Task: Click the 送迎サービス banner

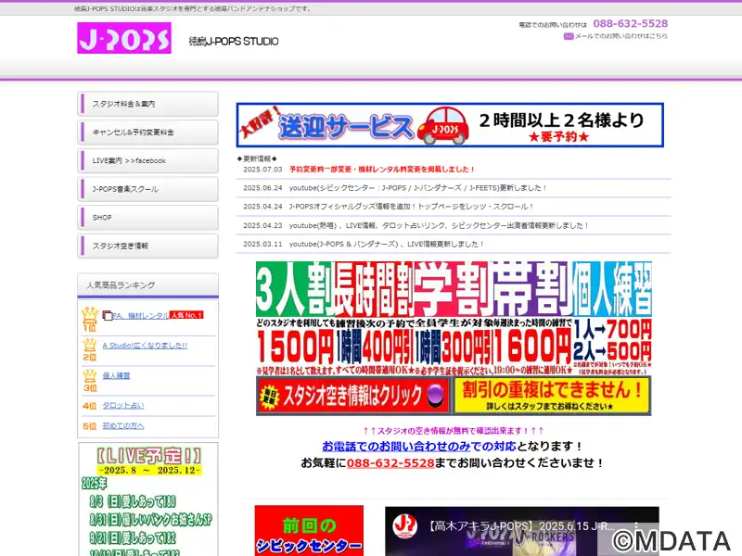Action: coord(450,125)
